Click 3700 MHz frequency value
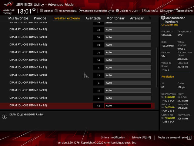Viewport: 194px width, 146px height. pos(166,35)
